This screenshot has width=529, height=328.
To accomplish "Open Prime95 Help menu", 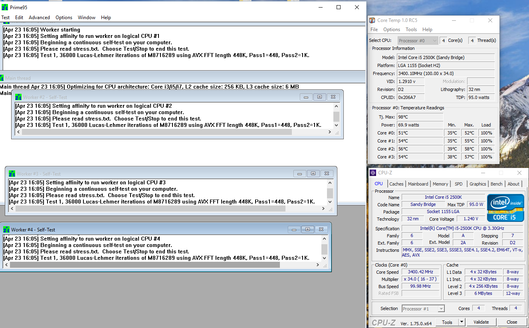I will [x=106, y=18].
